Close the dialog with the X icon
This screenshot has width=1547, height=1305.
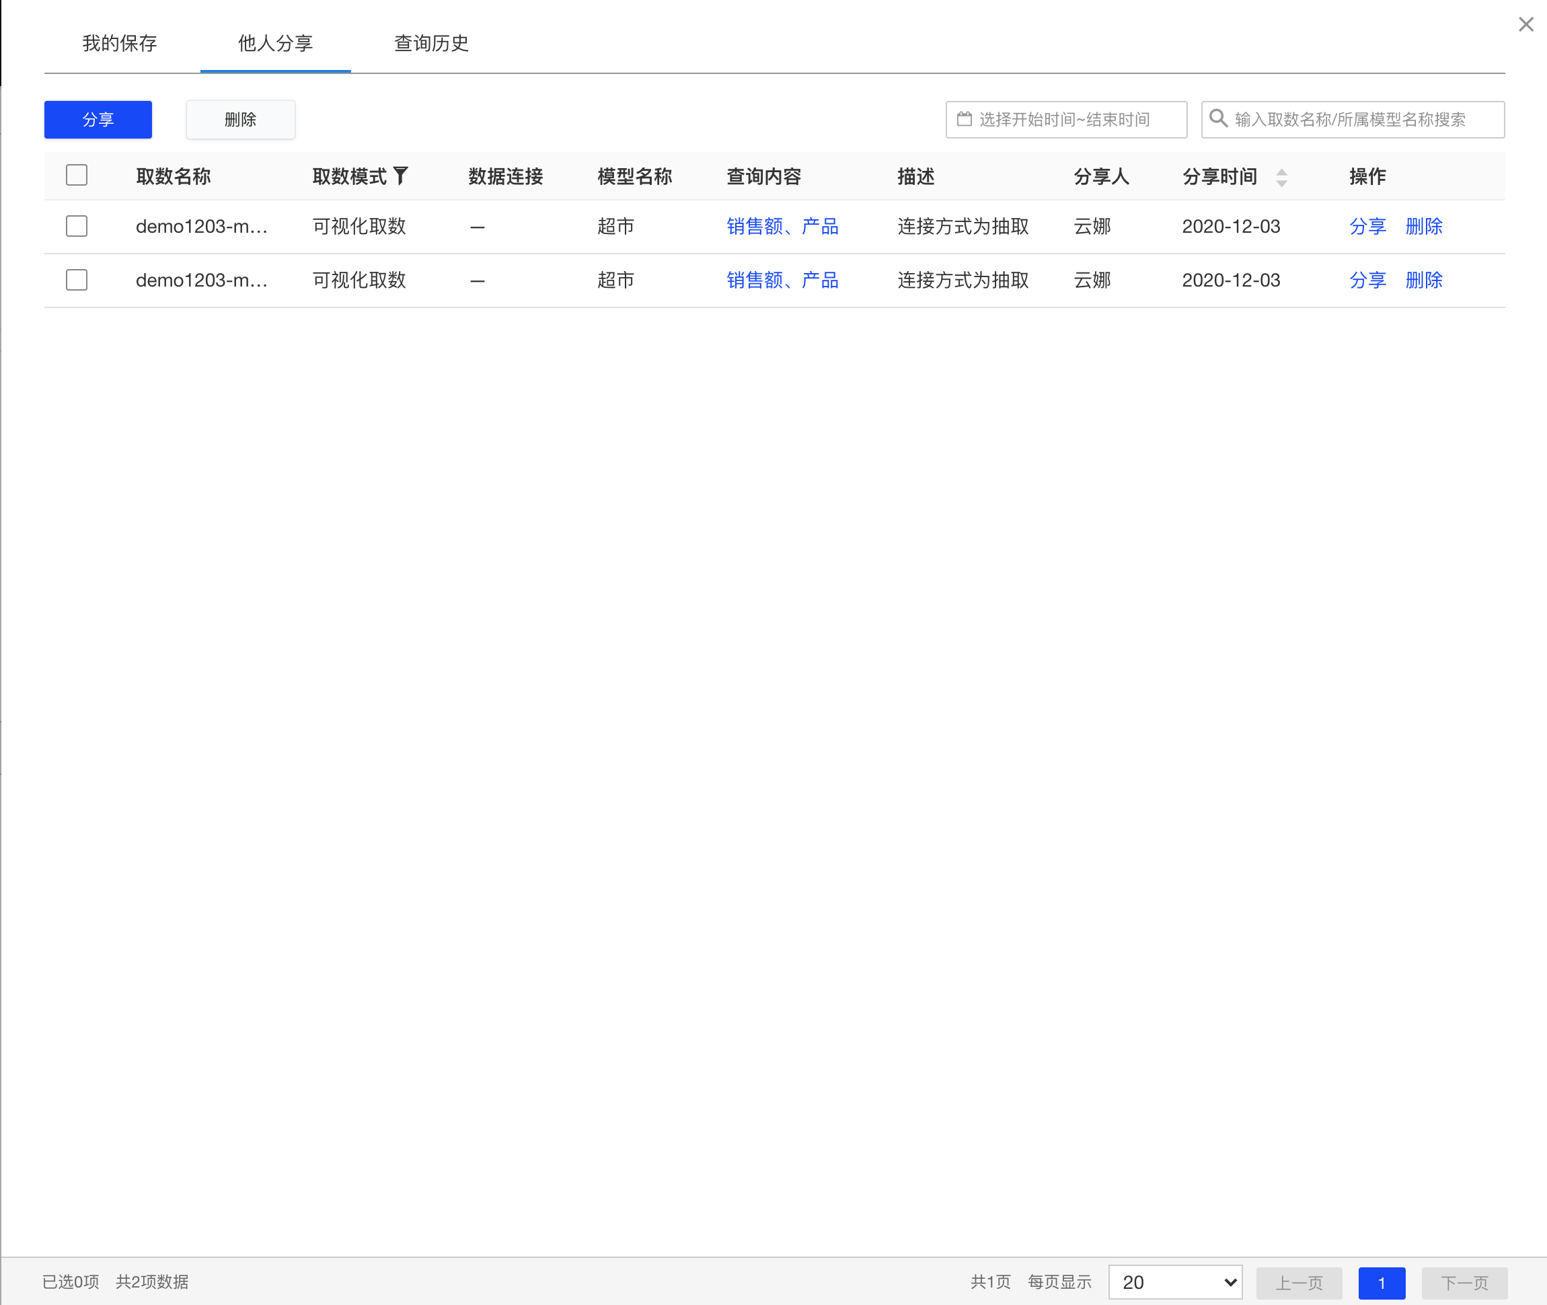point(1525,24)
